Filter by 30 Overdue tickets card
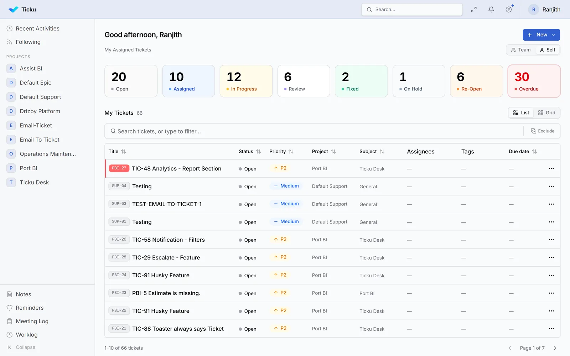The image size is (570, 356). [x=534, y=81]
